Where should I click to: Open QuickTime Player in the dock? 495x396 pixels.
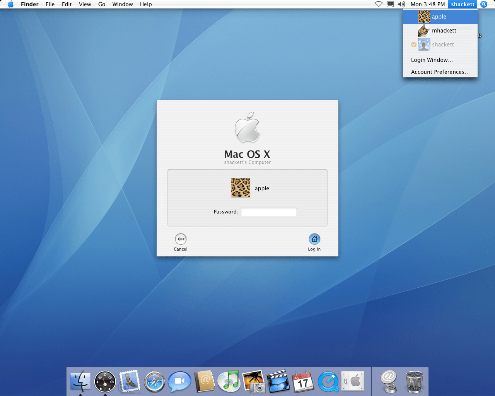pyautogui.click(x=328, y=381)
